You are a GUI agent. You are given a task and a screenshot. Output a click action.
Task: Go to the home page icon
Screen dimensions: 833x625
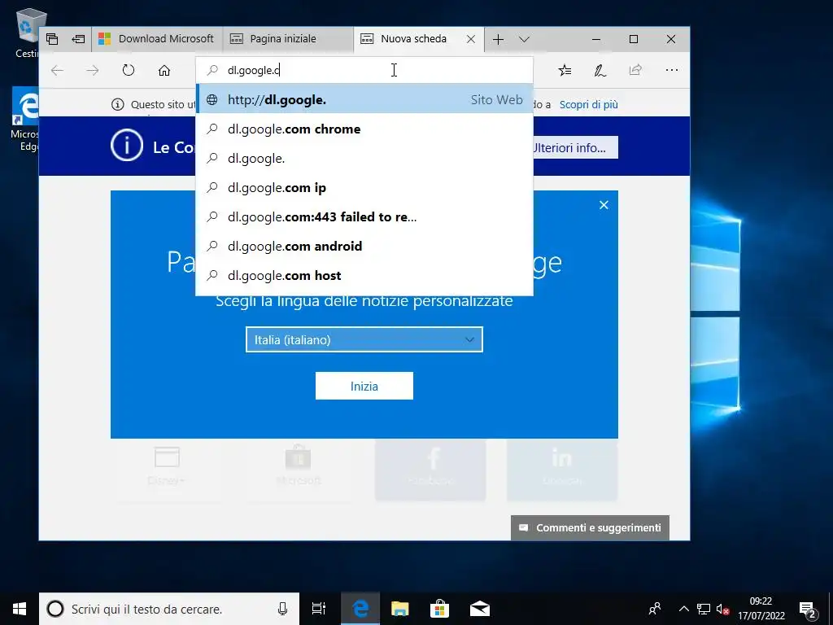(x=164, y=70)
